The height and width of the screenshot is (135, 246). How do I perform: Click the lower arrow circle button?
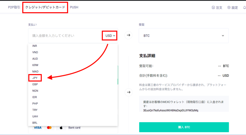point(129,92)
